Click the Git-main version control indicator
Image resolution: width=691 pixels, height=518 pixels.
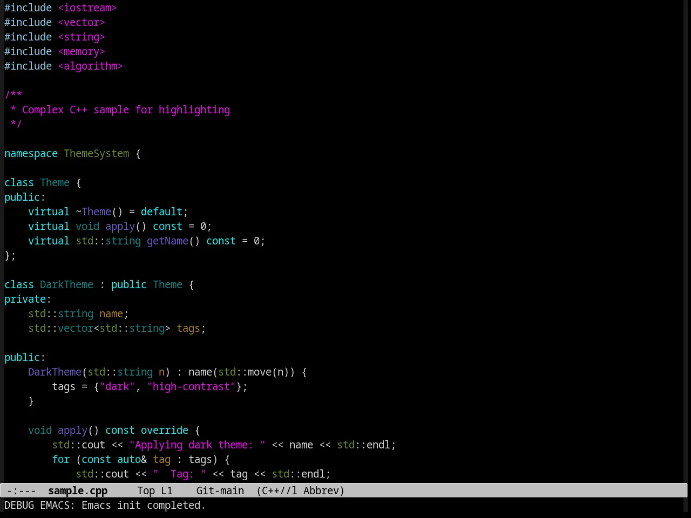coord(220,490)
